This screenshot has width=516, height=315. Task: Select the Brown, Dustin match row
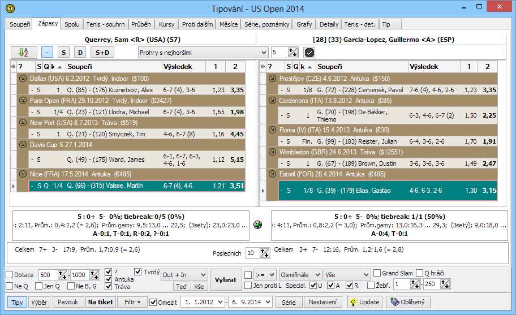tap(388, 163)
